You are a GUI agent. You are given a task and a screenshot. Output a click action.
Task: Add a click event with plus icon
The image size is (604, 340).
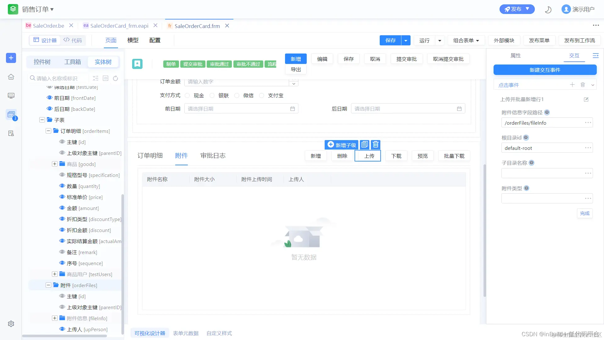pyautogui.click(x=572, y=85)
